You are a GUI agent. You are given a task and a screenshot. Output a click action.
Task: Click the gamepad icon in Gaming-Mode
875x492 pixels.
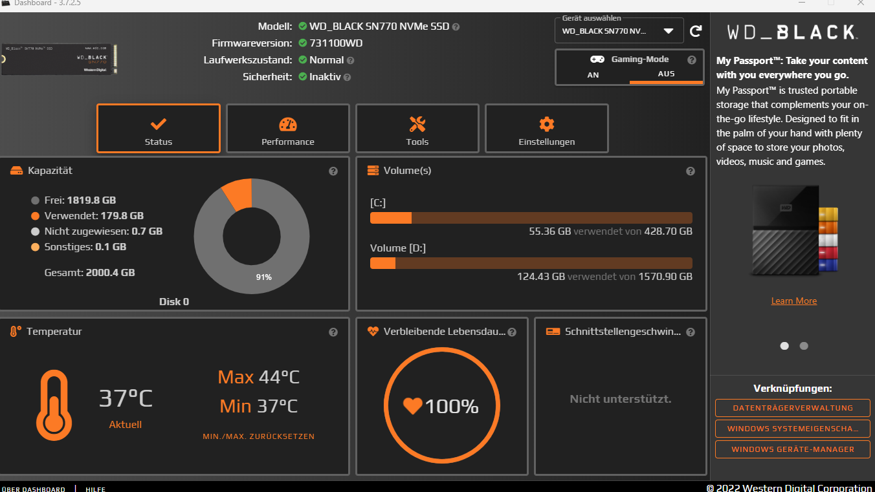[x=597, y=59]
